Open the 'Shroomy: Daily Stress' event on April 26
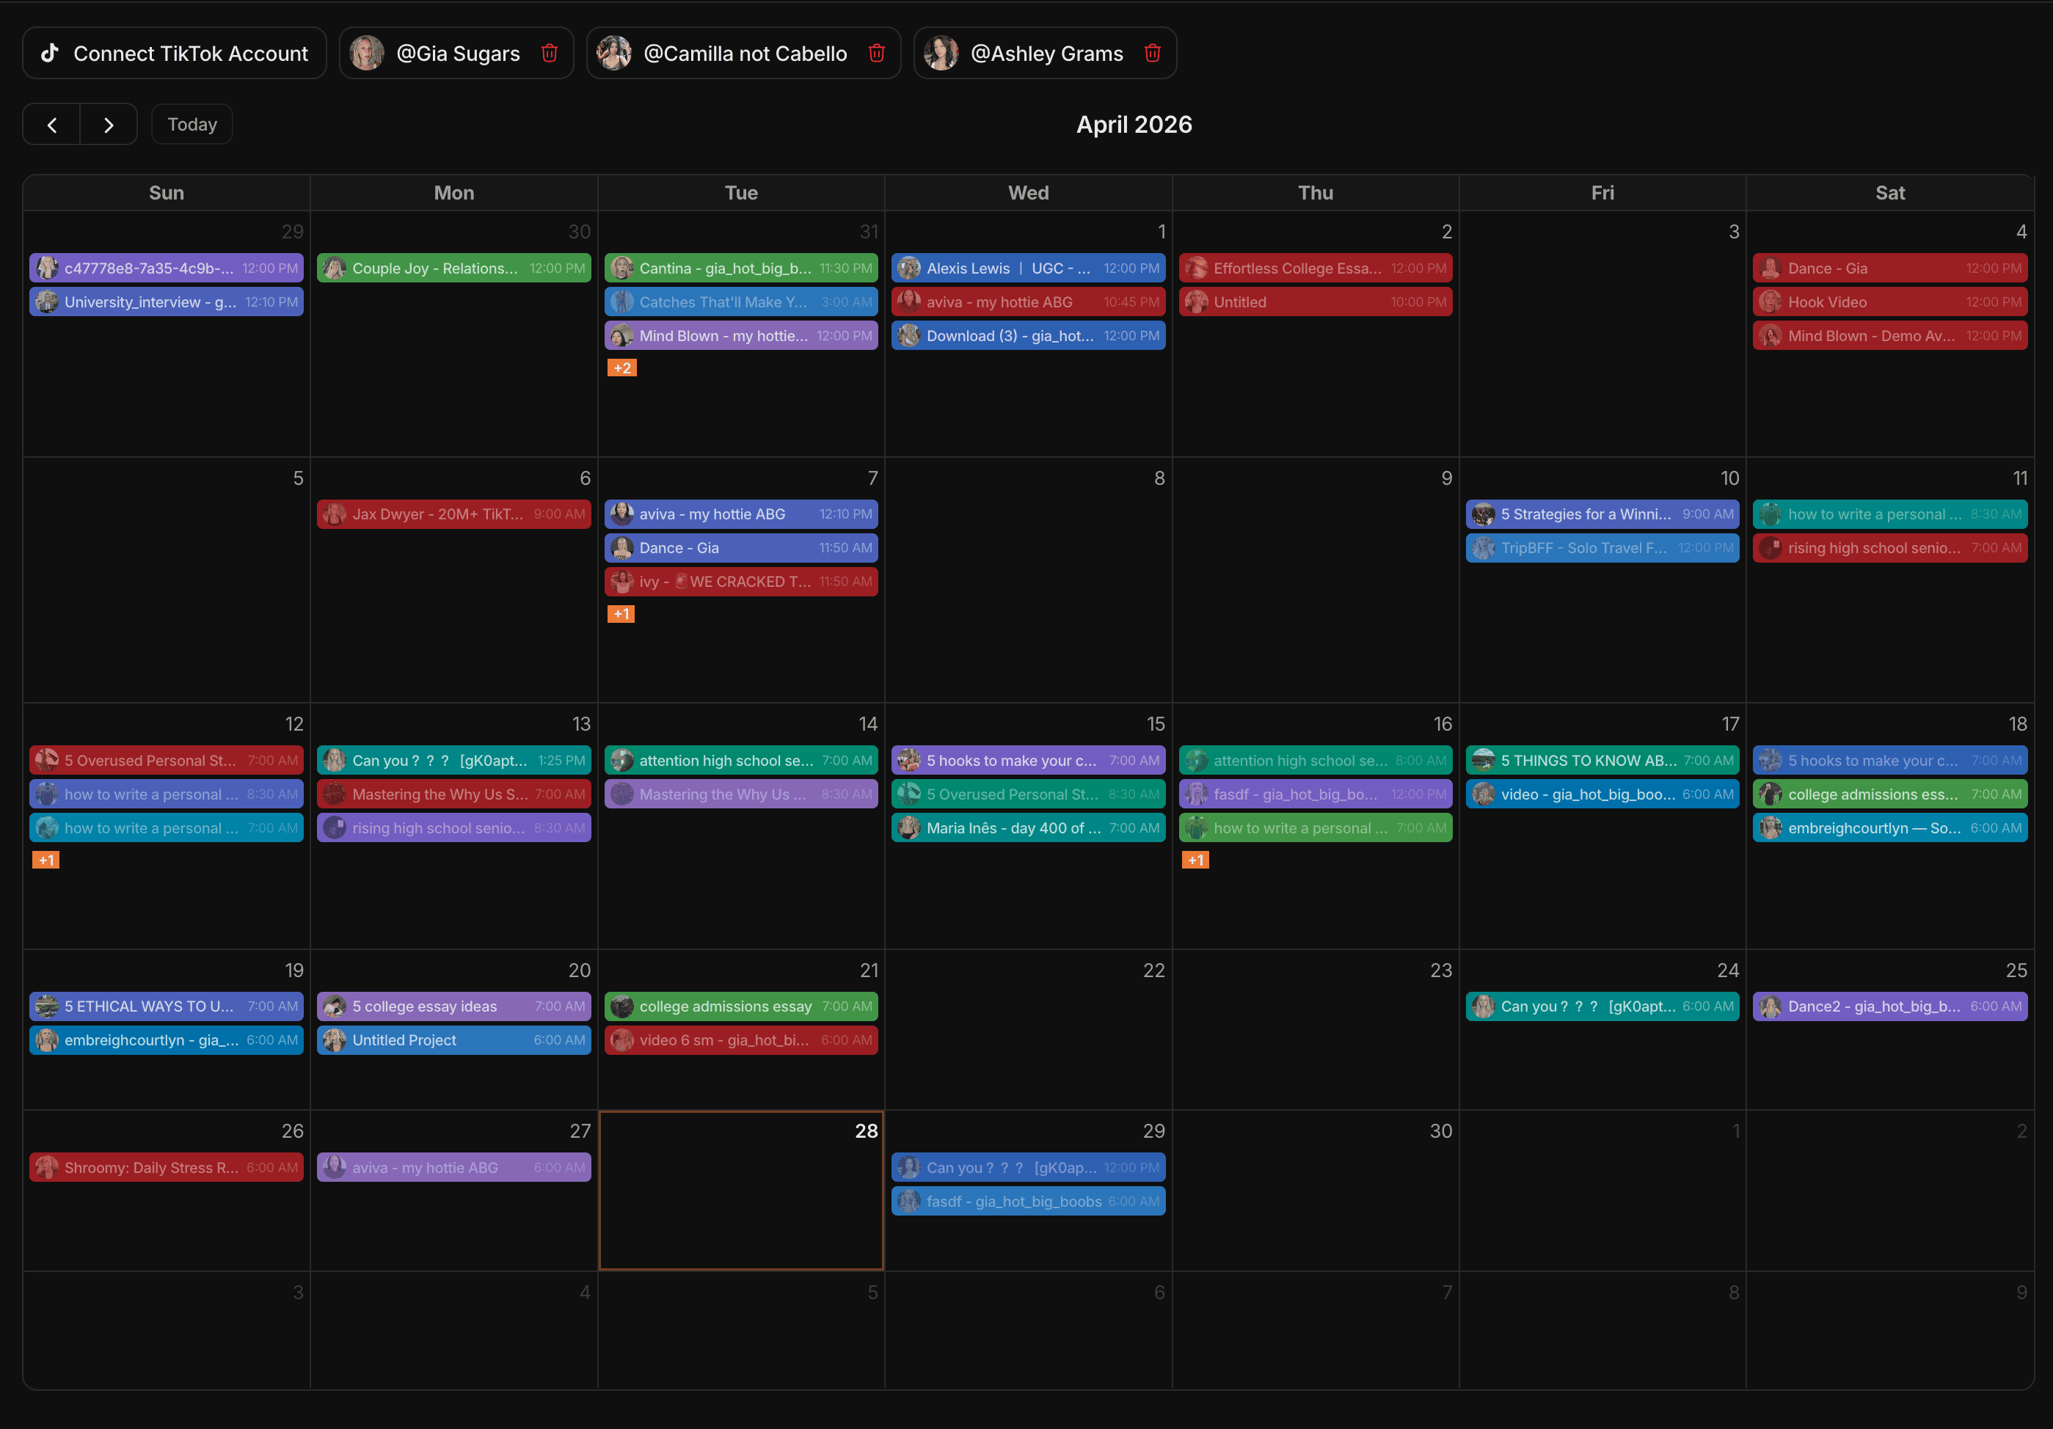This screenshot has height=1429, width=2053. (x=167, y=1167)
